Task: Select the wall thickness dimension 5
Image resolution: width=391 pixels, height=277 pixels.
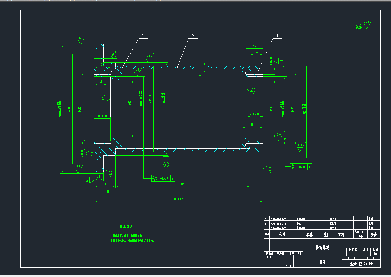Action: (x=201, y=75)
